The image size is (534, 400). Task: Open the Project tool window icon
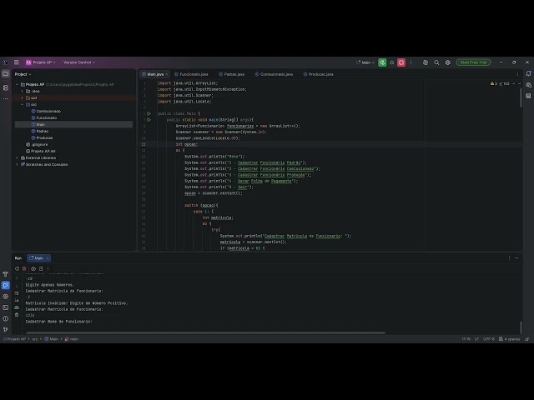(6, 74)
